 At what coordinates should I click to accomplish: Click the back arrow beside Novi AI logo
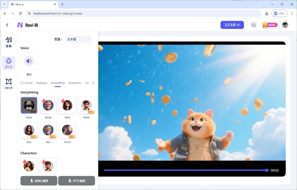7,25
